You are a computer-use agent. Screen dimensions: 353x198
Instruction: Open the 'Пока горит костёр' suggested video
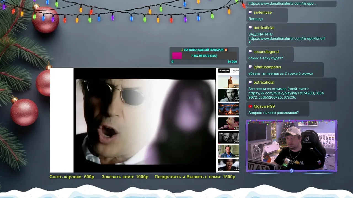(228, 109)
